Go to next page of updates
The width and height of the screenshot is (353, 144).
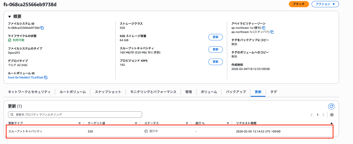323,115
